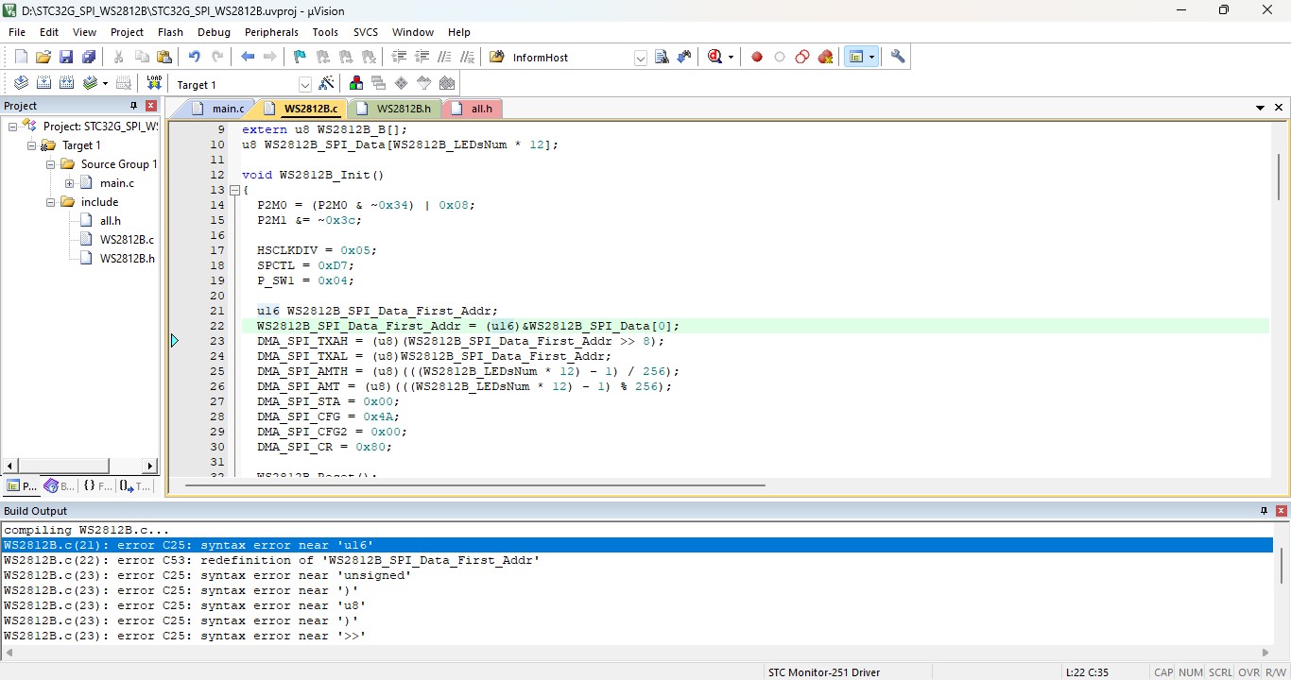Switch to the all.h editor tab
This screenshot has height=680, width=1291.
(473, 109)
